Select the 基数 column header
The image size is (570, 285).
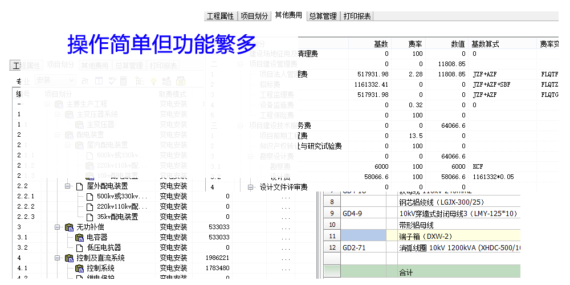pos(369,44)
